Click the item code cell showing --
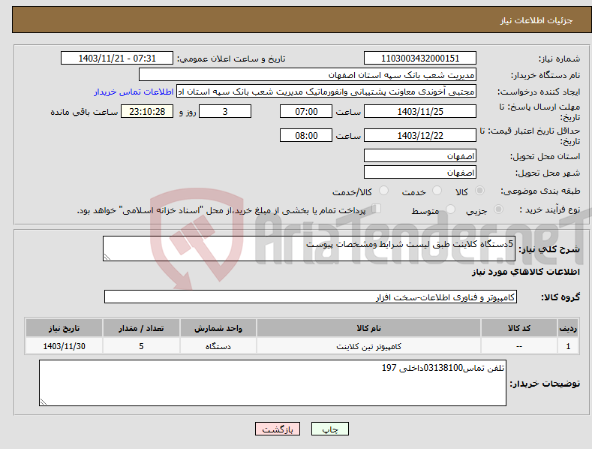The width and height of the screenshot is (592, 449). tap(519, 346)
